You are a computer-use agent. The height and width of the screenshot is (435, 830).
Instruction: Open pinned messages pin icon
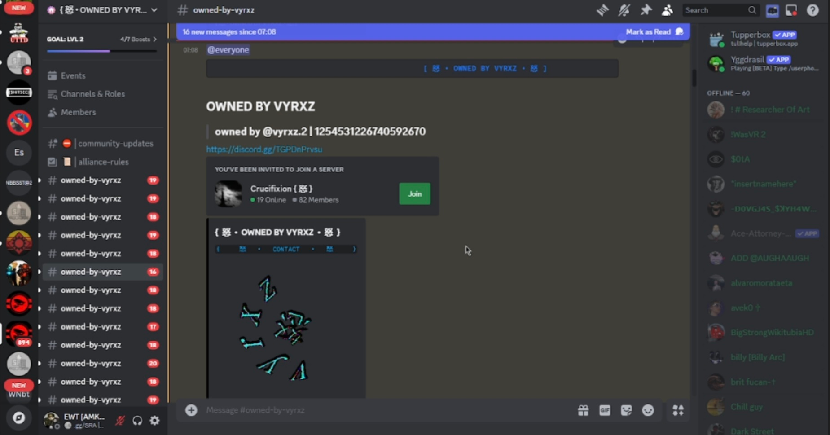646,10
